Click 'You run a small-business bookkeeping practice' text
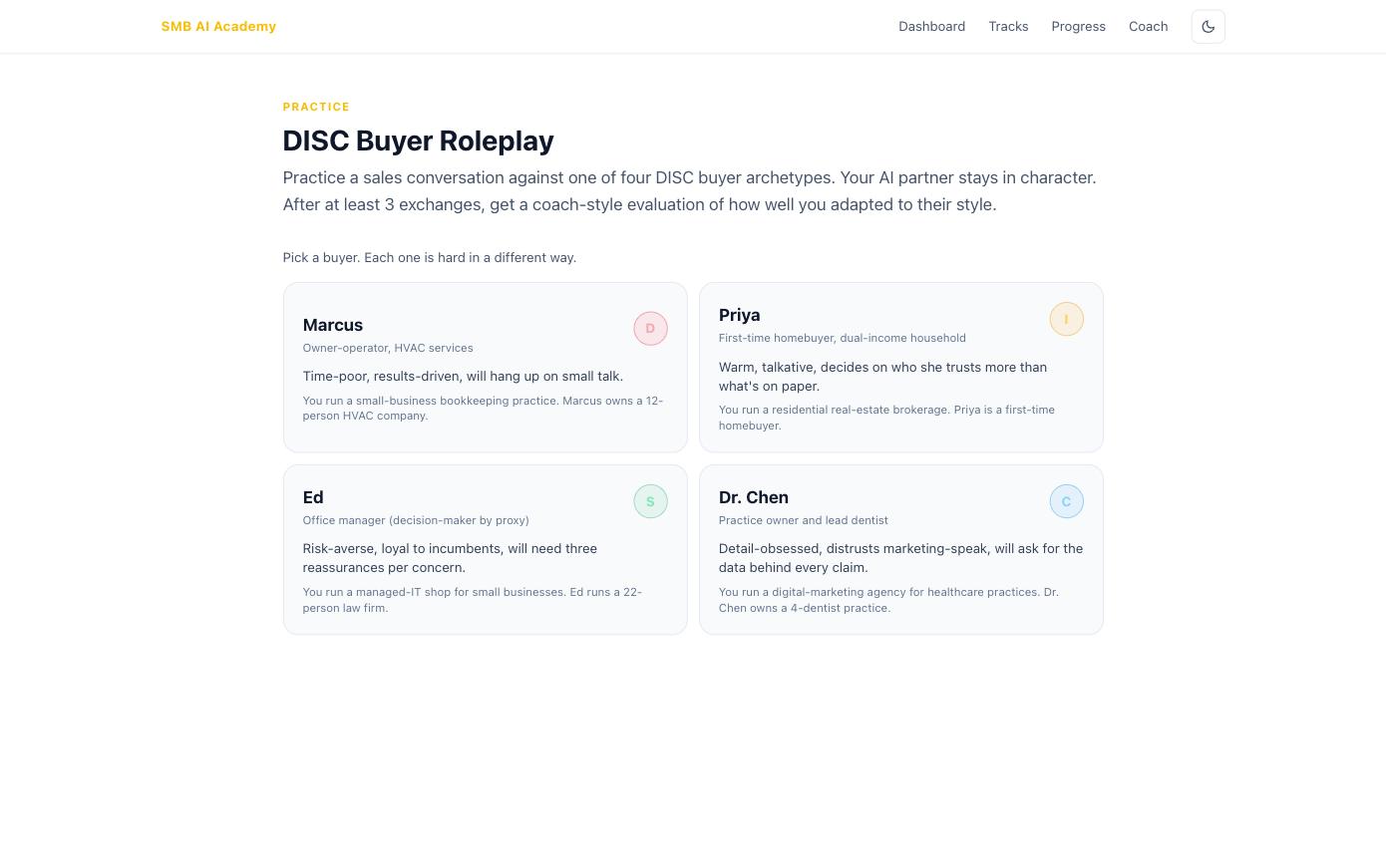1386x865 pixels. click(483, 408)
